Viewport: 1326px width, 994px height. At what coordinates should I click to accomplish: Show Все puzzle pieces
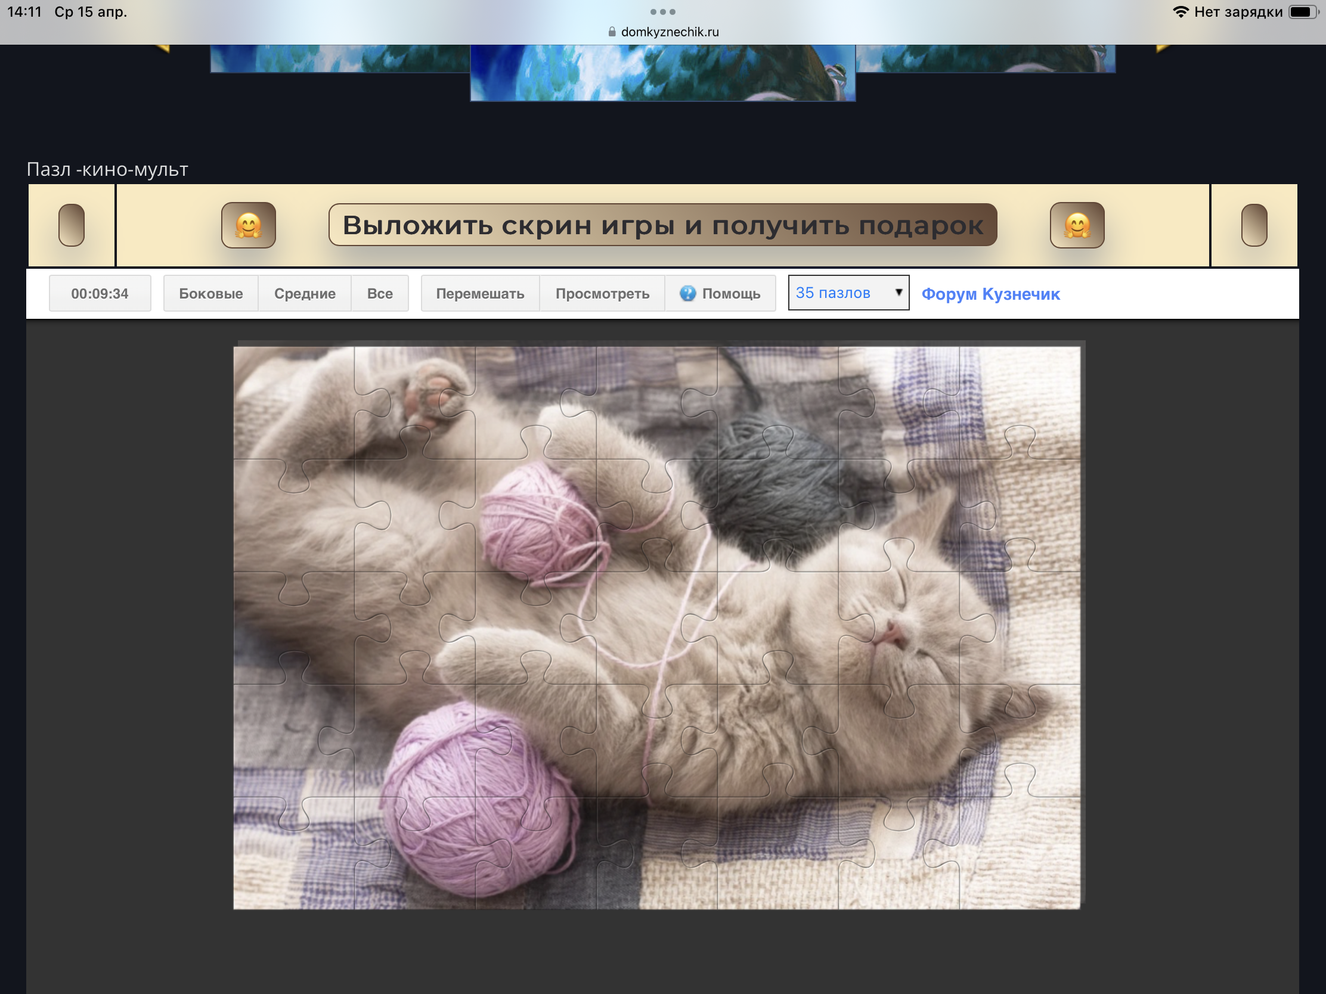[x=379, y=294]
